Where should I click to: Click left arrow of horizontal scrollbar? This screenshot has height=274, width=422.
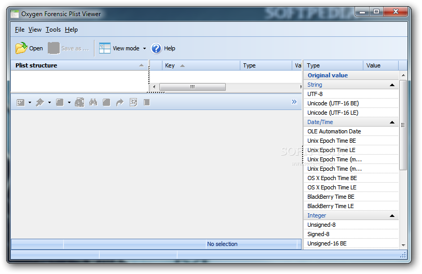(154, 87)
